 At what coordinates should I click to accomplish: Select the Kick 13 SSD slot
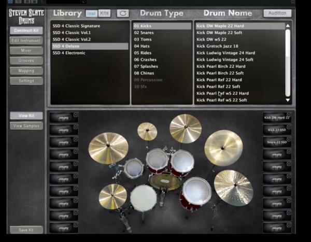(277, 130)
